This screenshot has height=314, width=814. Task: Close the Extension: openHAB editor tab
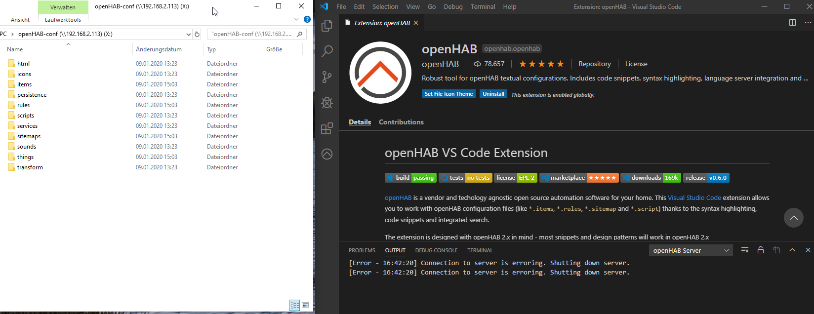(416, 23)
